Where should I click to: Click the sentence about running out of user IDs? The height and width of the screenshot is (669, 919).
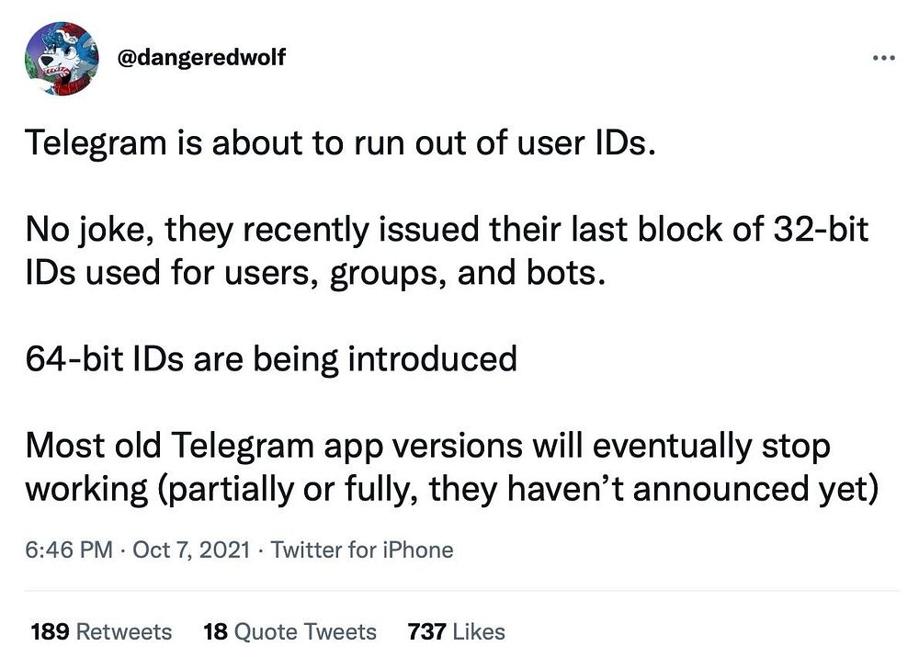coord(340,143)
